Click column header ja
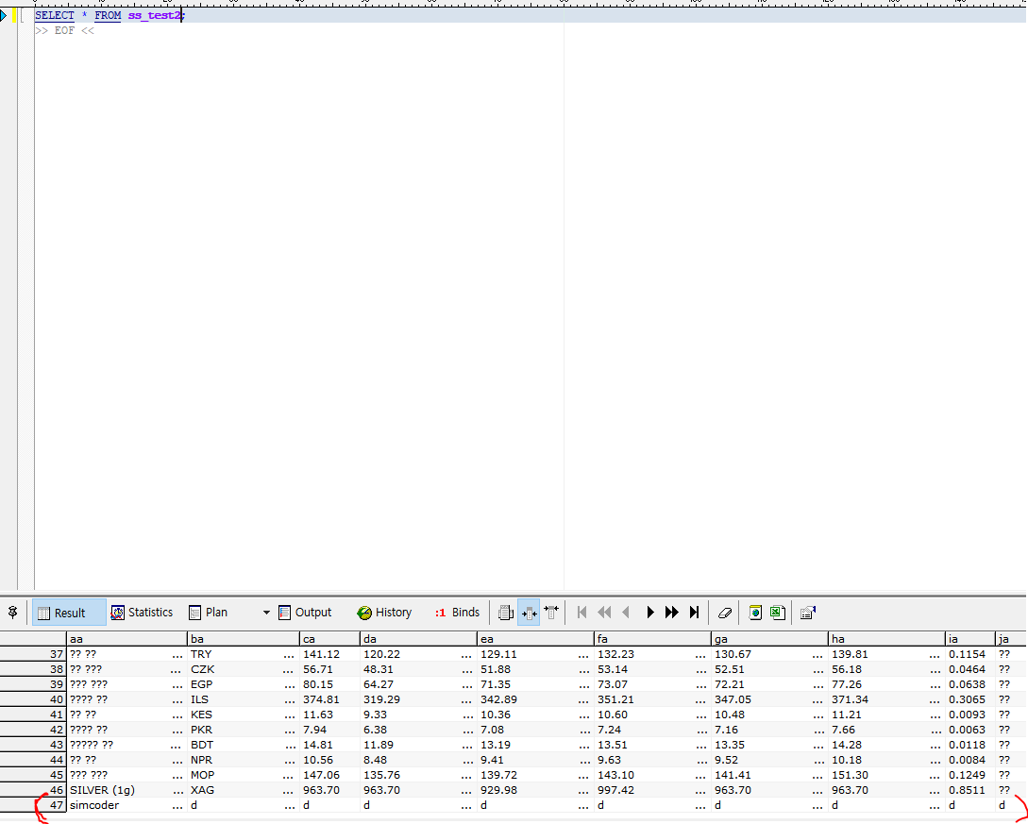 click(x=1011, y=639)
